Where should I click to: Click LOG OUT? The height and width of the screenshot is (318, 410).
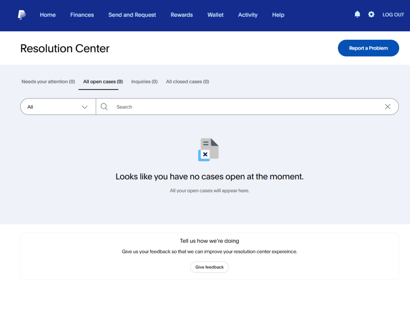393,14
